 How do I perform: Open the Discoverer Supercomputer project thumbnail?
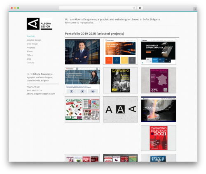(159, 51)
